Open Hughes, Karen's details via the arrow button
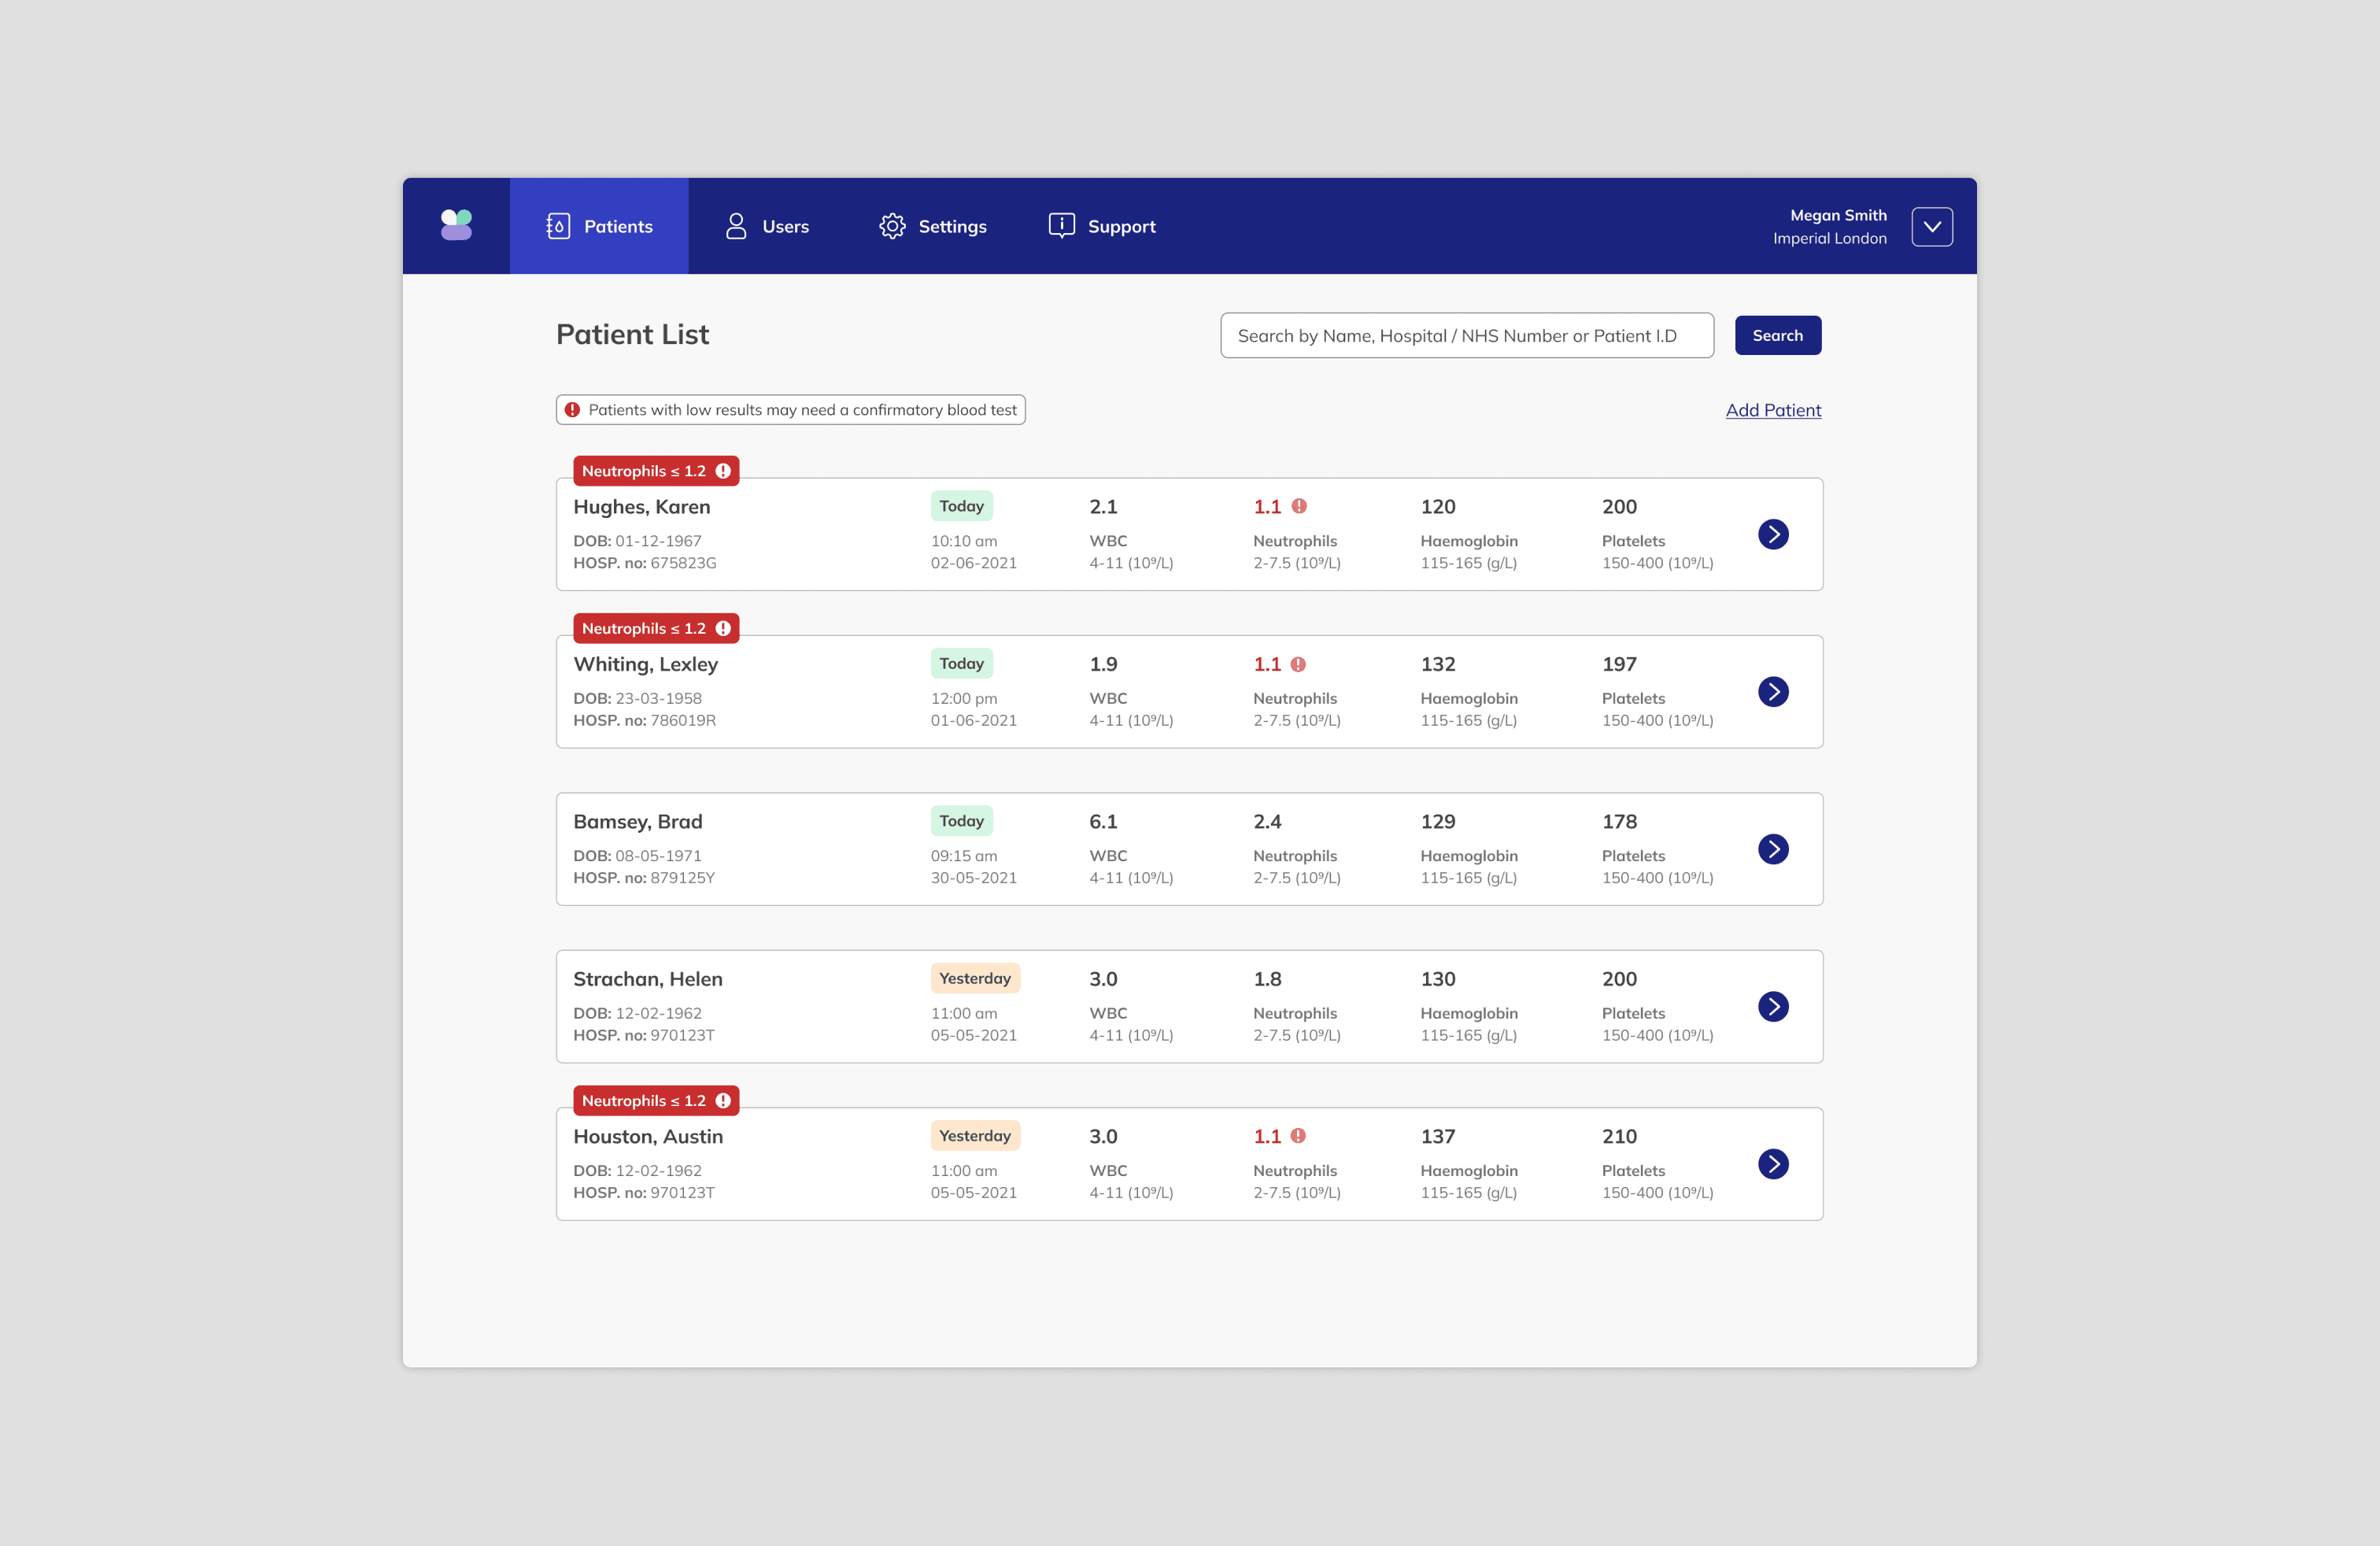Screen dimensions: 2380x1546 pos(1773,534)
